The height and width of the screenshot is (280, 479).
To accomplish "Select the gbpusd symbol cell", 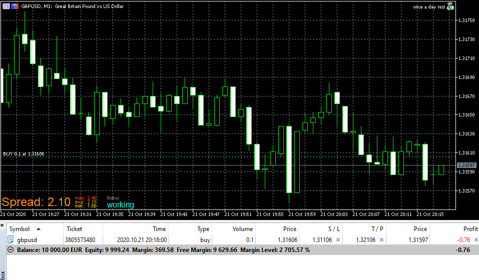I will [27, 240].
